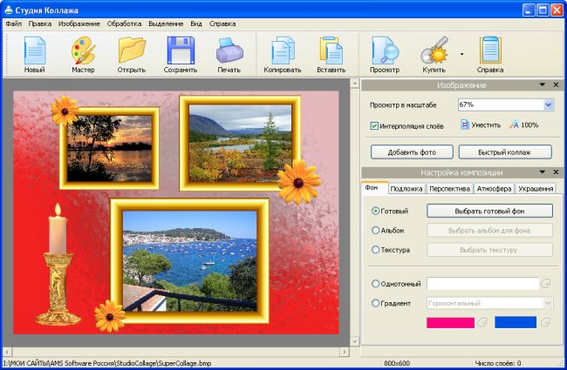Select the Градиент radio button
The image size is (567, 370).
click(x=376, y=303)
